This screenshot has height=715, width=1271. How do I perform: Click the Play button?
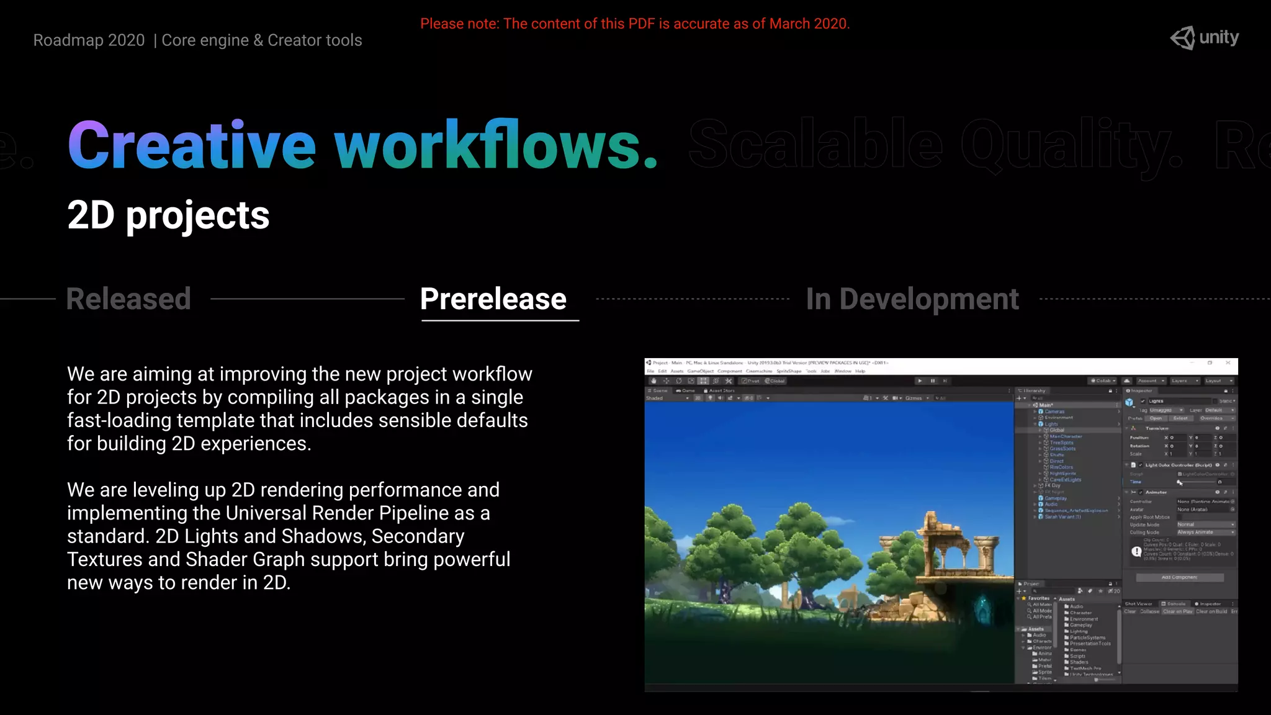(920, 381)
